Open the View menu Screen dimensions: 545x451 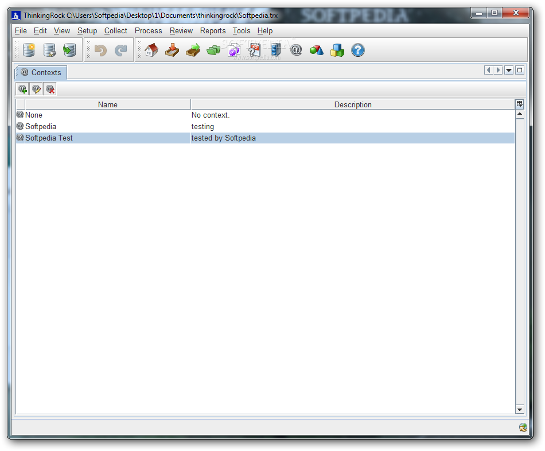[x=62, y=30]
